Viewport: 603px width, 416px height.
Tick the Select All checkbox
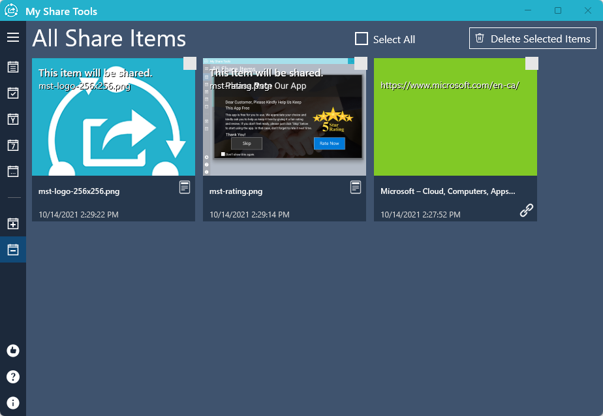point(362,39)
